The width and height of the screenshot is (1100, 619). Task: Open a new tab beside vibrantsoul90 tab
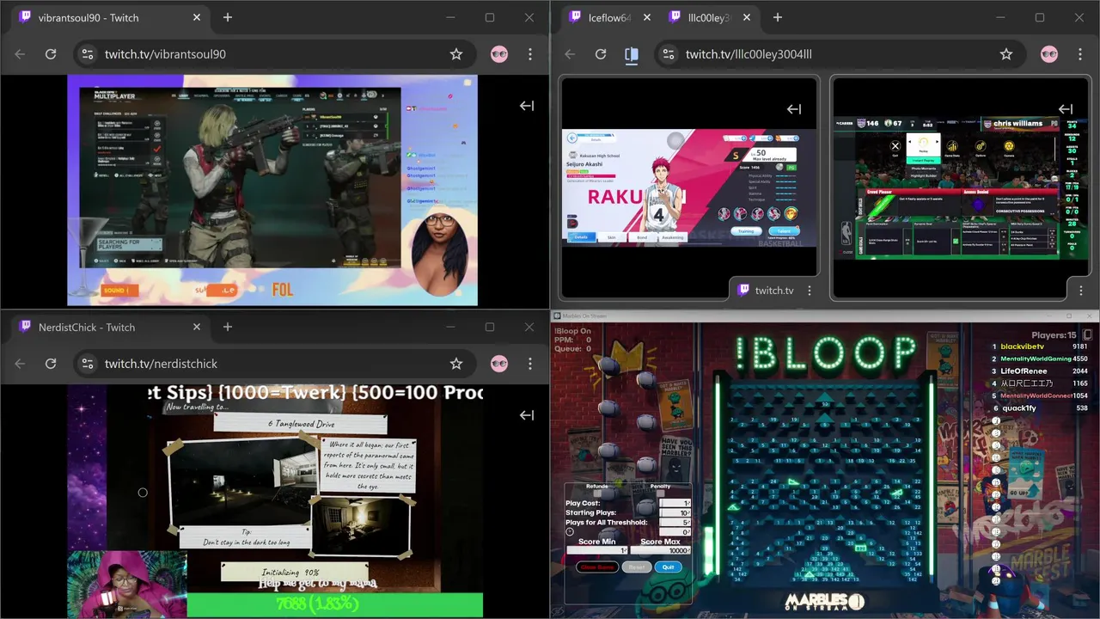228,17
